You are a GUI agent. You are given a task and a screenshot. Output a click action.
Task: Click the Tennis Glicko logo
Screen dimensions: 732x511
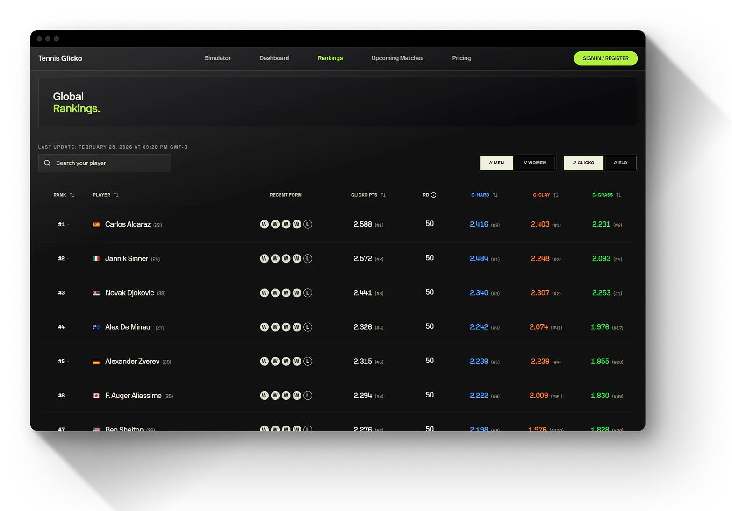60,58
